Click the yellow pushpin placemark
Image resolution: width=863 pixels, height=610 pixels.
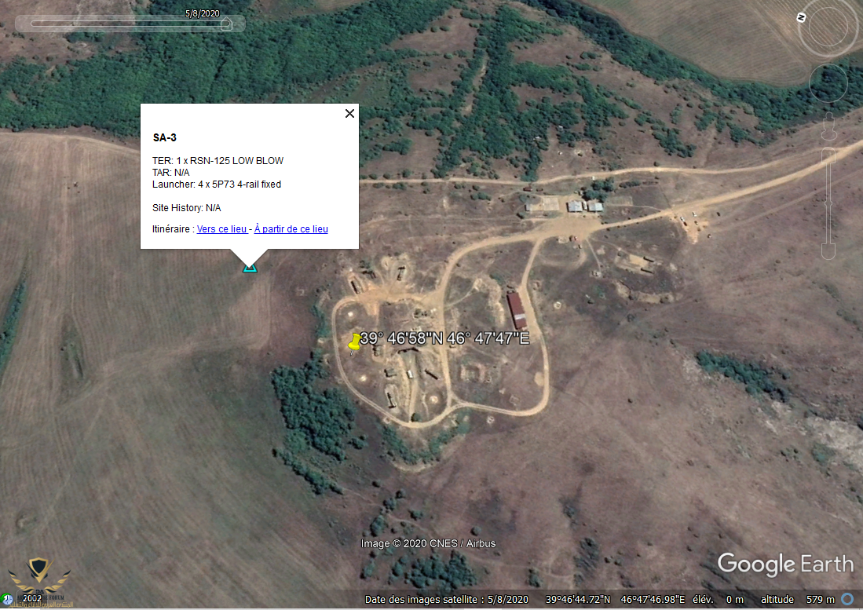[x=355, y=342]
